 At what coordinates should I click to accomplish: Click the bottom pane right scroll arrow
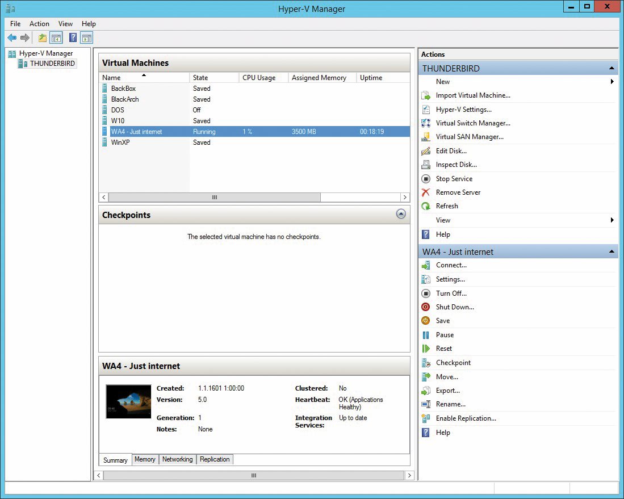click(409, 475)
